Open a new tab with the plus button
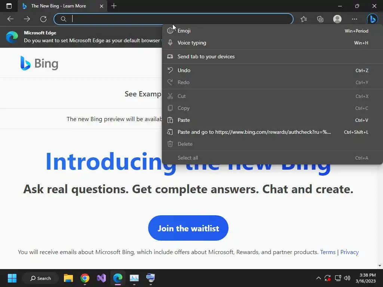 pos(114,6)
